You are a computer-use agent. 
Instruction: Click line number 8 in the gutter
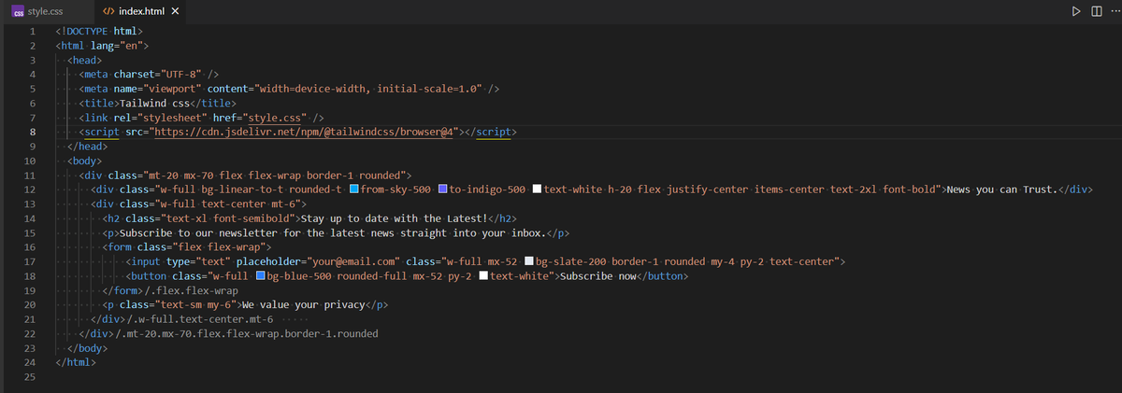coord(32,132)
